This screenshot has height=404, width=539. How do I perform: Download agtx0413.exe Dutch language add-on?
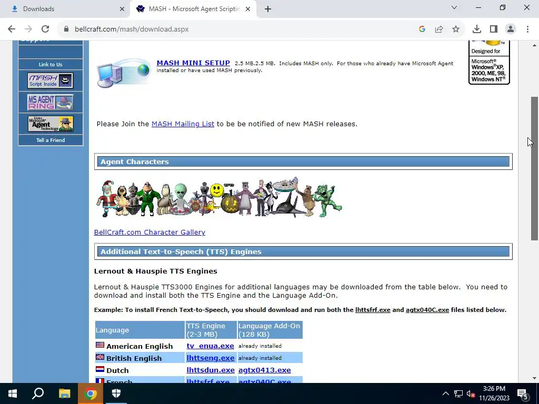point(264,370)
